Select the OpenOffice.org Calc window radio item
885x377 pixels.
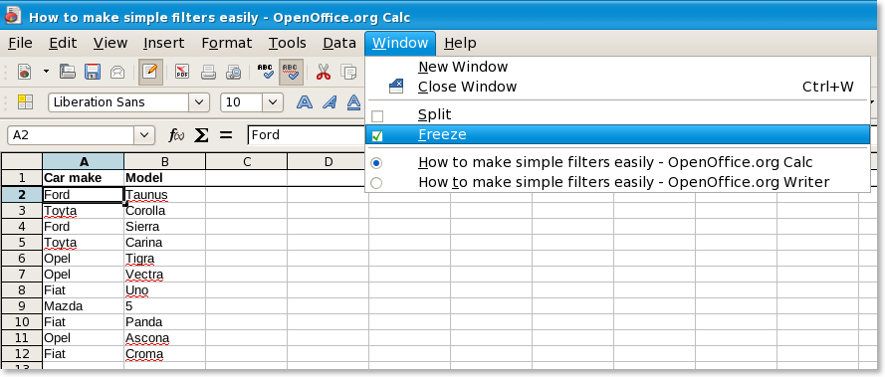(x=618, y=162)
